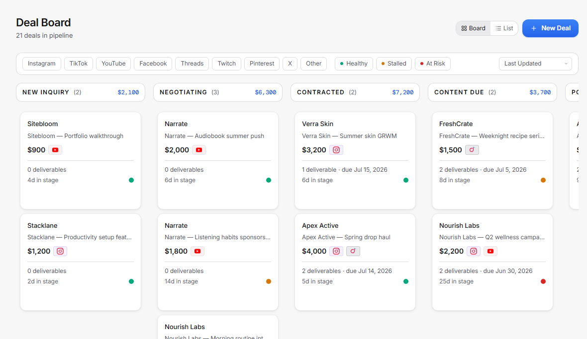Click New Inquiry total $2,100
This screenshot has height=339, width=587.
point(128,92)
